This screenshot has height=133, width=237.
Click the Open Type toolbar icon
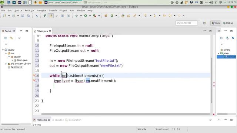pos(123,16)
